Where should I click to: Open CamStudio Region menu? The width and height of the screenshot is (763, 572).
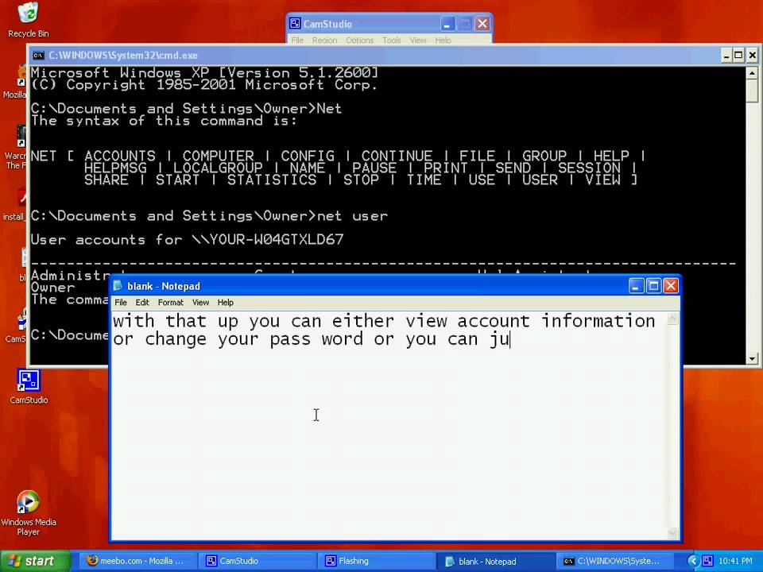(324, 40)
